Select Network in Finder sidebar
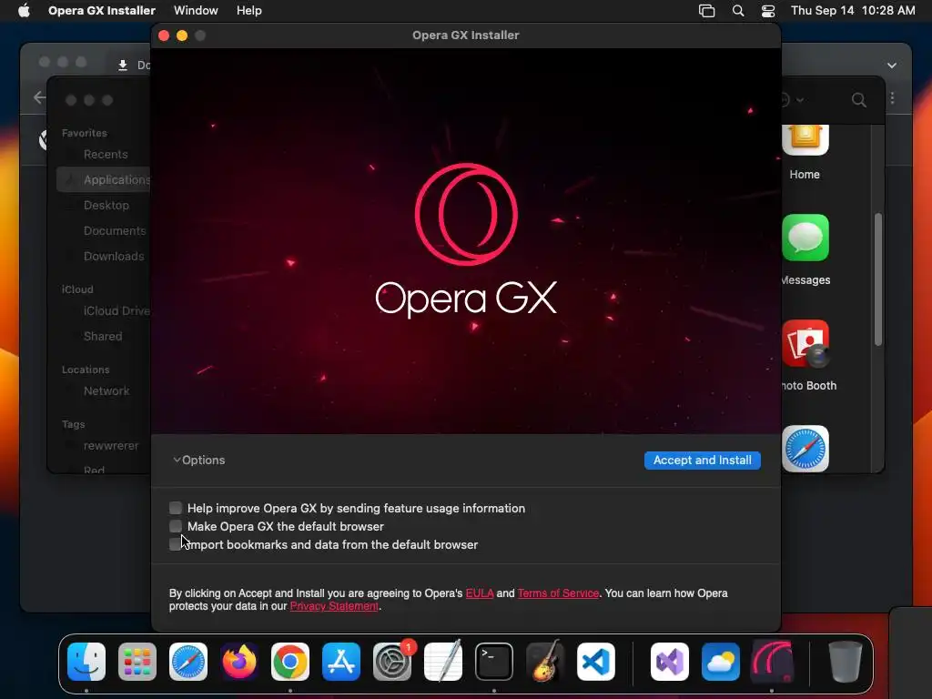The height and width of the screenshot is (699, 932). click(106, 391)
